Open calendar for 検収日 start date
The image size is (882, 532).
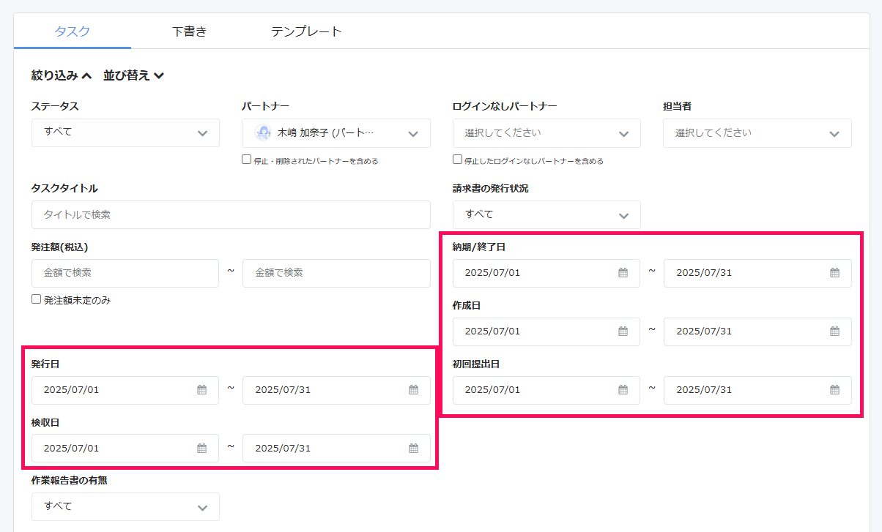click(202, 449)
